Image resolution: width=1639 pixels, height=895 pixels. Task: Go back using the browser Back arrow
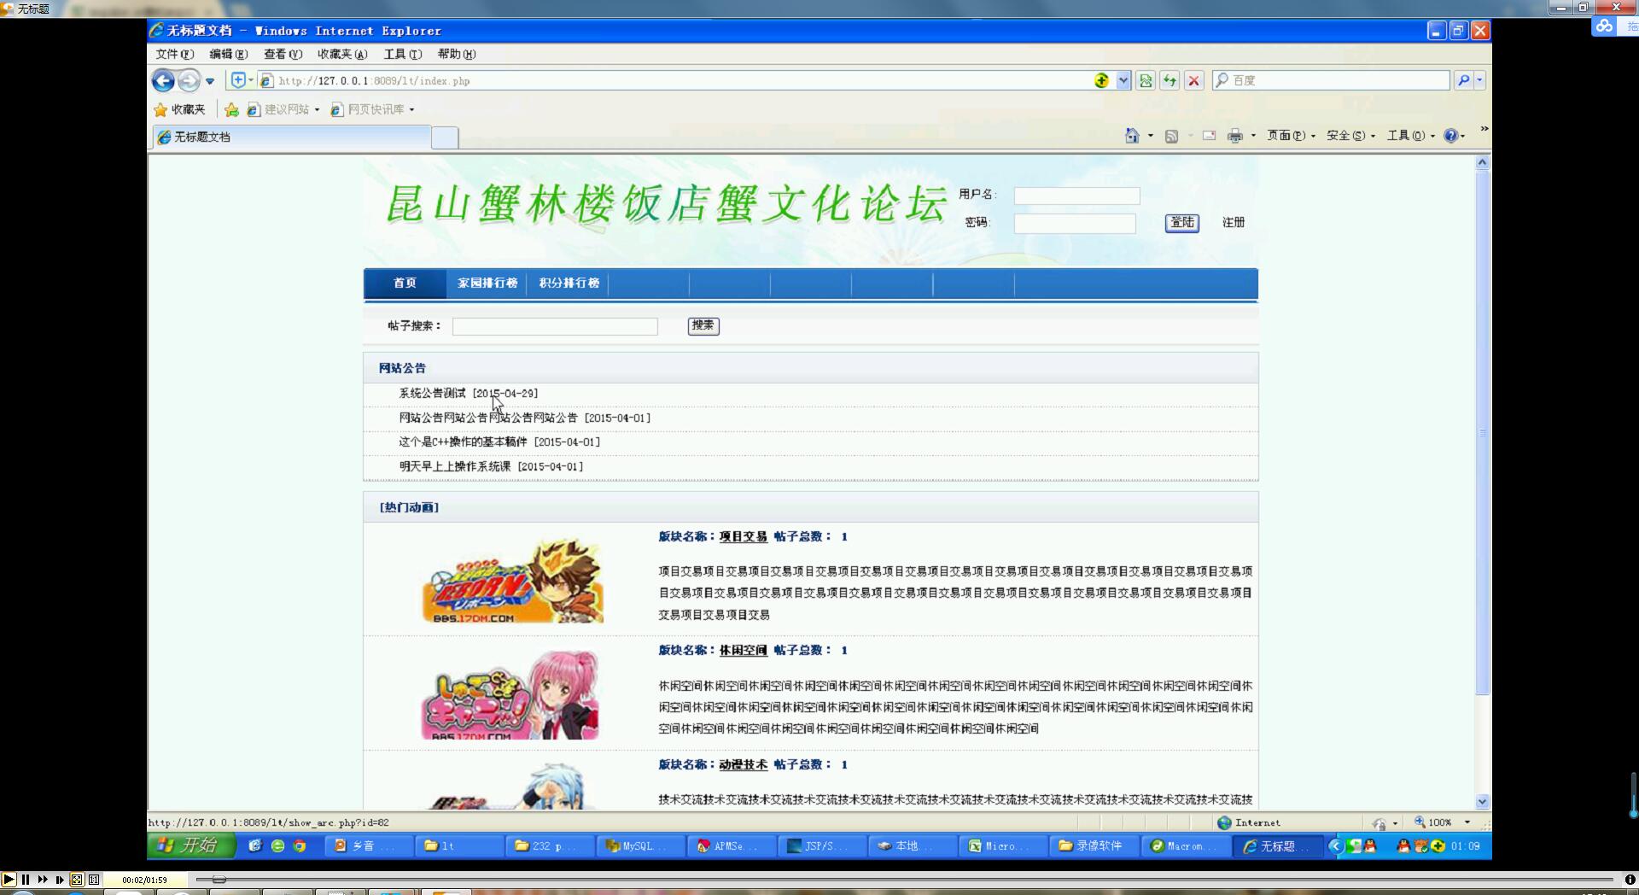(163, 80)
